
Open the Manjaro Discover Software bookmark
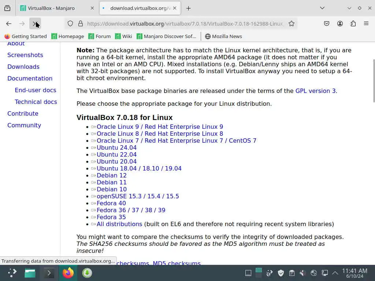tap(167, 36)
